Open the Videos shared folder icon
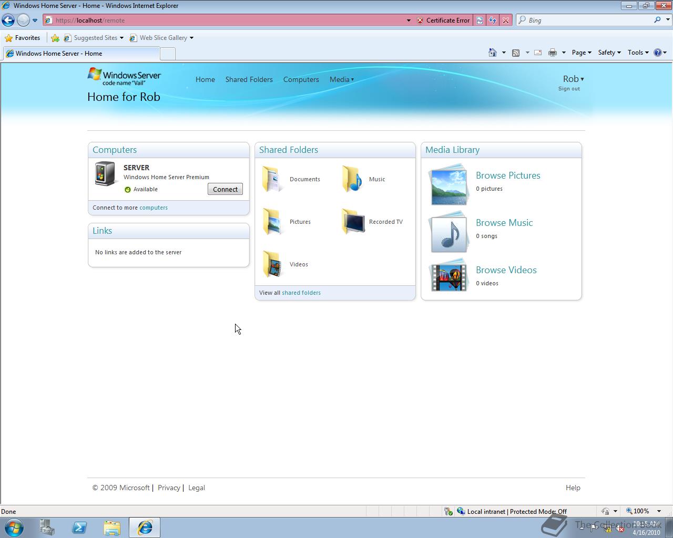 click(x=273, y=264)
